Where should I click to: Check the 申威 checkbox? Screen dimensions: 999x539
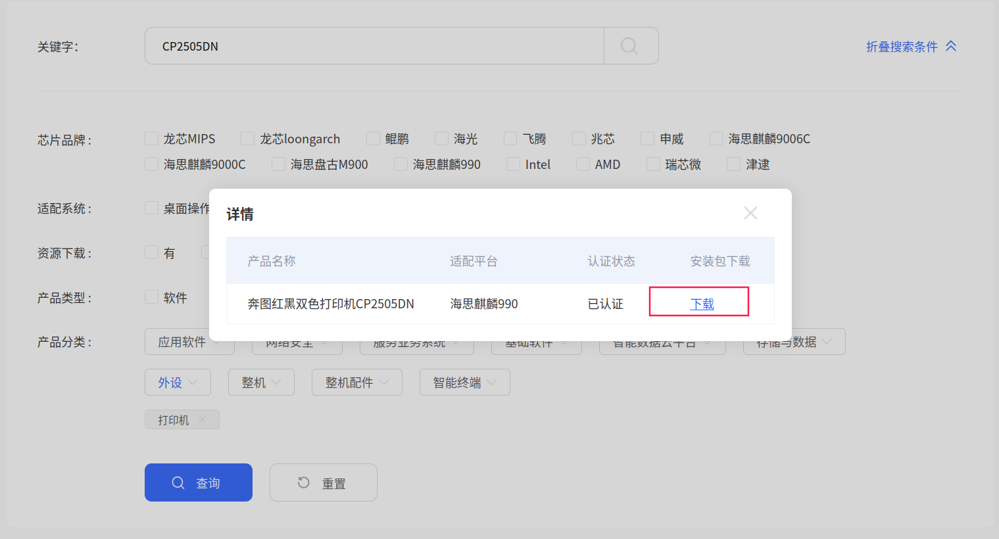coord(648,138)
